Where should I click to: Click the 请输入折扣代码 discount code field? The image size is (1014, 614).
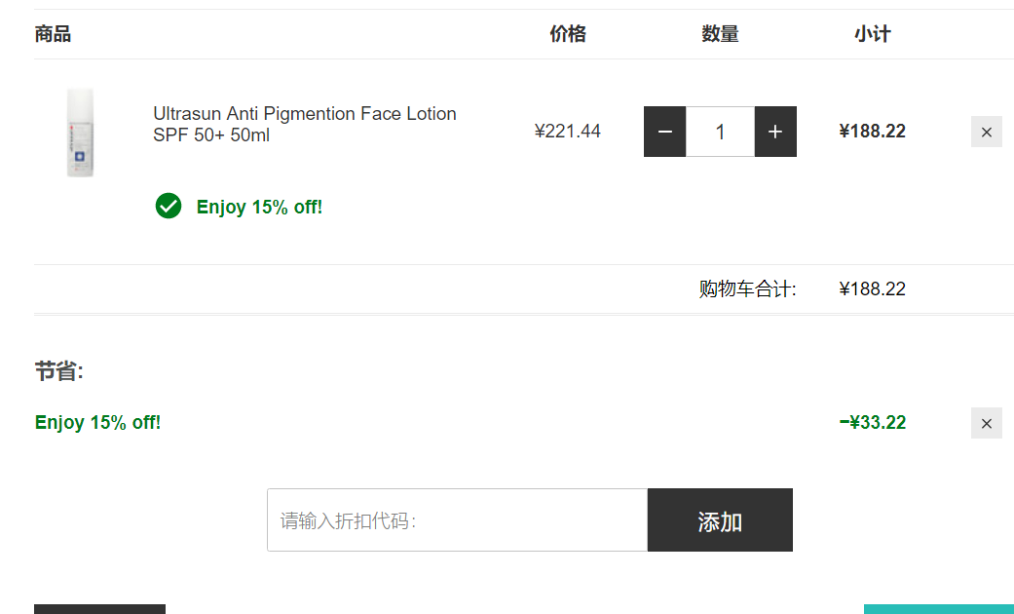pyautogui.click(x=457, y=520)
